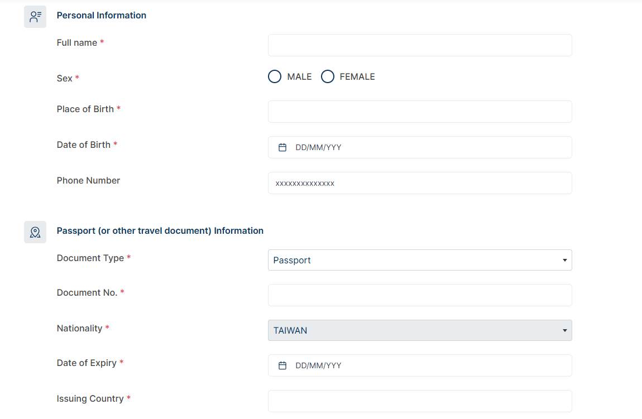Image resolution: width=642 pixels, height=419 pixels.
Task: Click the Personal Information section icon
Action: (x=35, y=16)
